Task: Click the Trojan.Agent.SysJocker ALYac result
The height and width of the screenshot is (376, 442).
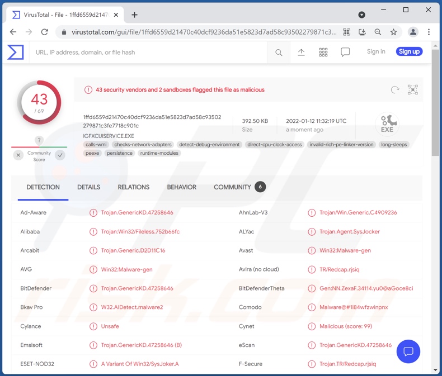Action: pyautogui.click(x=350, y=232)
